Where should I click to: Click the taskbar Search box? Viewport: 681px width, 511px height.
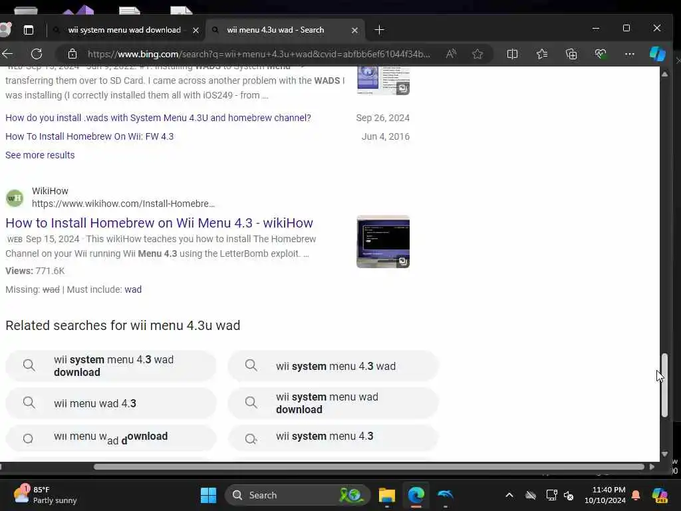coord(297,495)
